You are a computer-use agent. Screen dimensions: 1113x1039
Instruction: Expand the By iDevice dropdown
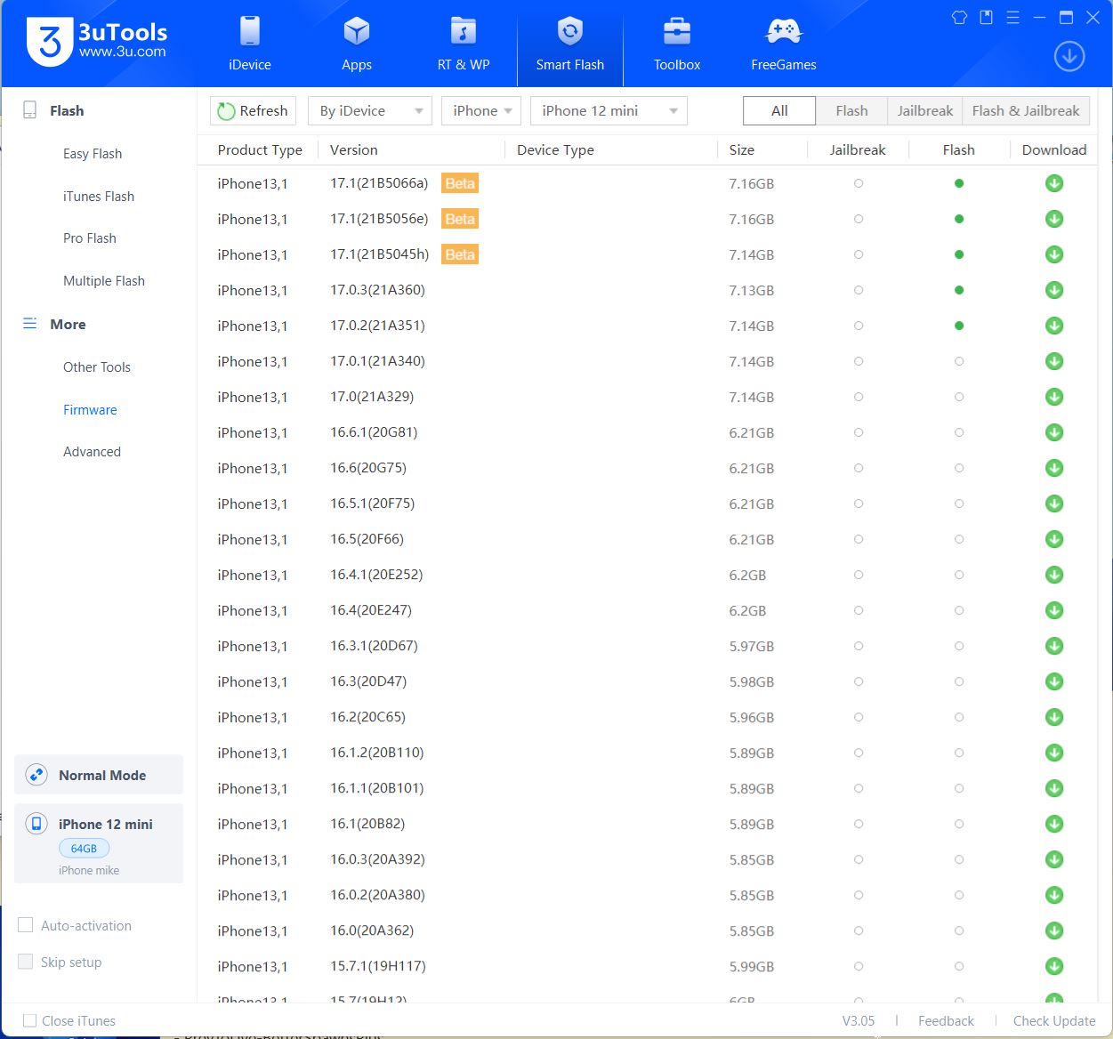coord(369,111)
